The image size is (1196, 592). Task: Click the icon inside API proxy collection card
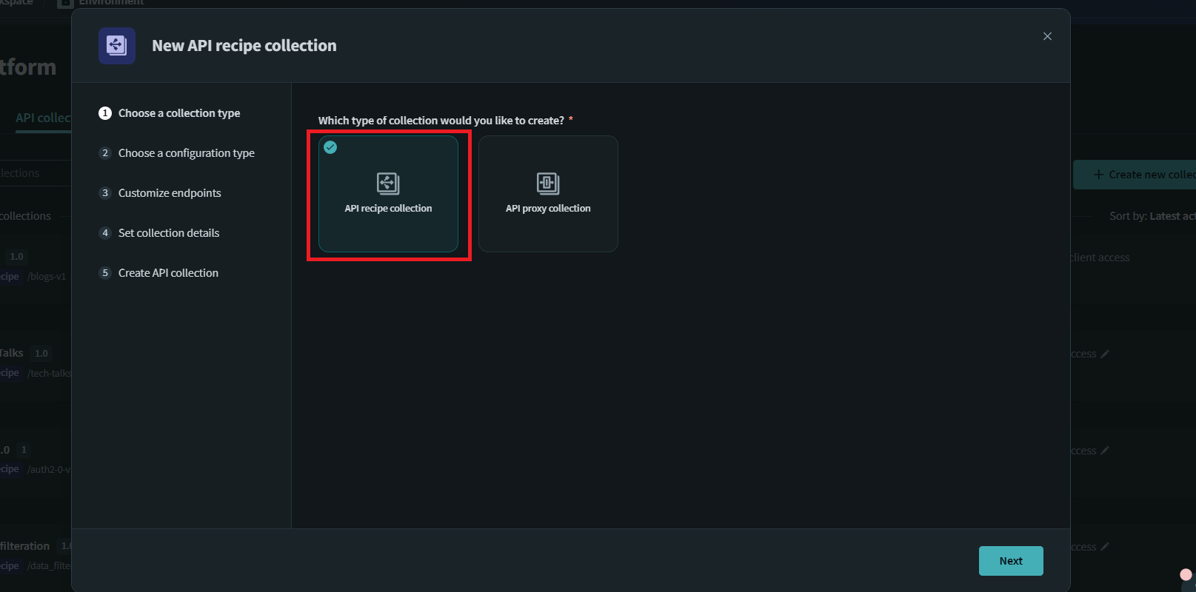coord(548,183)
